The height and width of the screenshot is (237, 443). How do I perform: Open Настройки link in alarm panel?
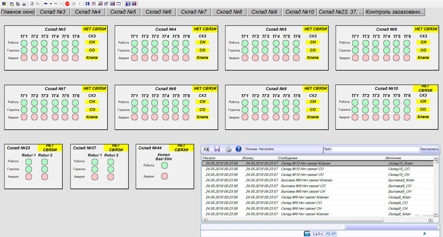coord(266,149)
